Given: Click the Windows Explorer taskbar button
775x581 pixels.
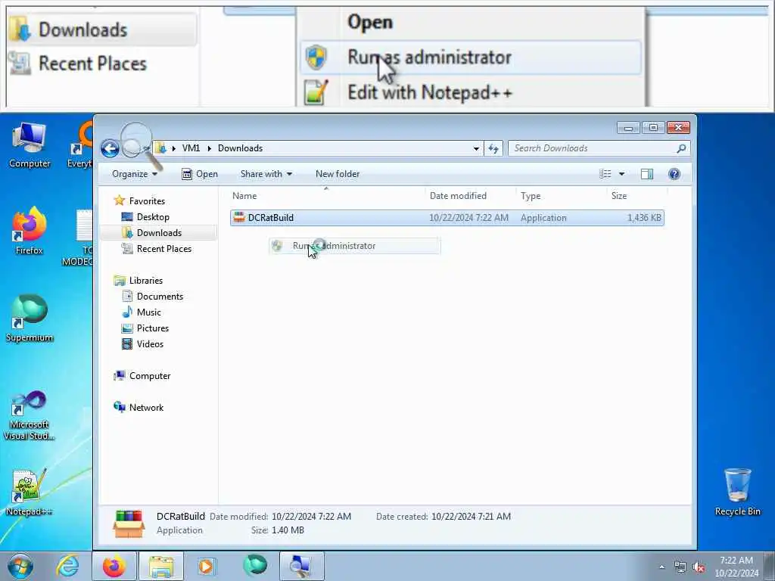Looking at the screenshot, I should (x=161, y=566).
